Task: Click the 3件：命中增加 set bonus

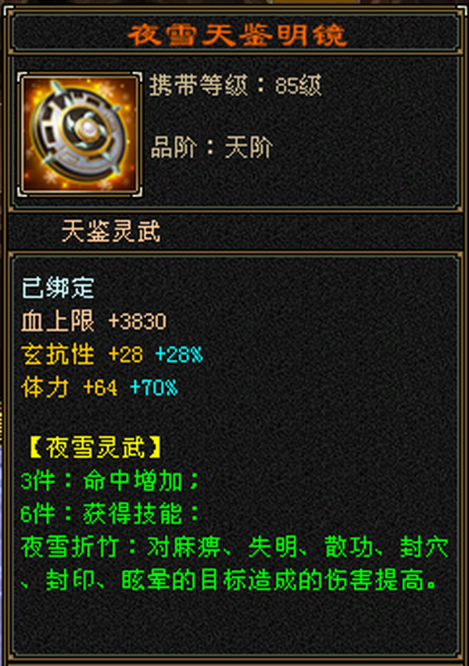Action: pos(110,481)
